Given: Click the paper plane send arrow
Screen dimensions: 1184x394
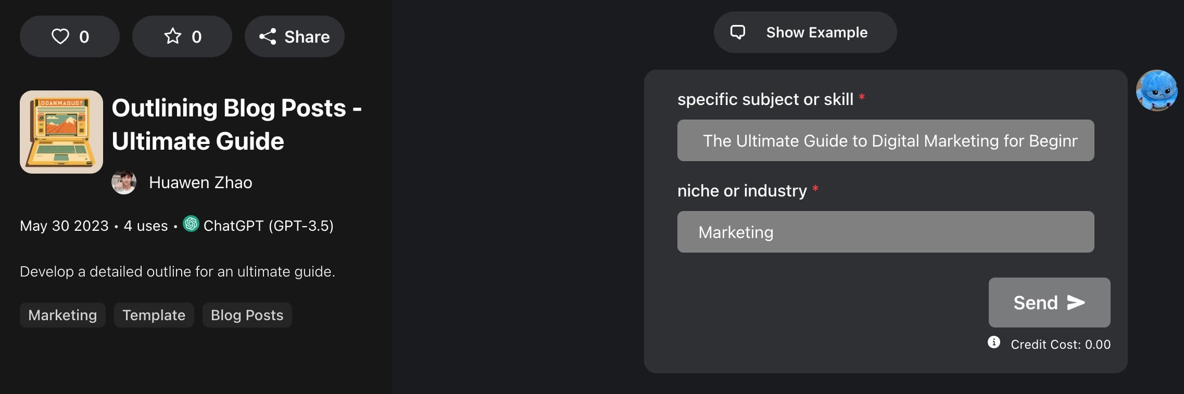Looking at the screenshot, I should click(x=1076, y=303).
